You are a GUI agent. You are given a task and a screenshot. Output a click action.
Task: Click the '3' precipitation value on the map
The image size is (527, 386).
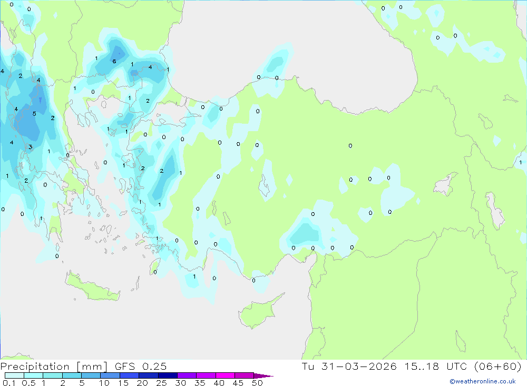30,147
